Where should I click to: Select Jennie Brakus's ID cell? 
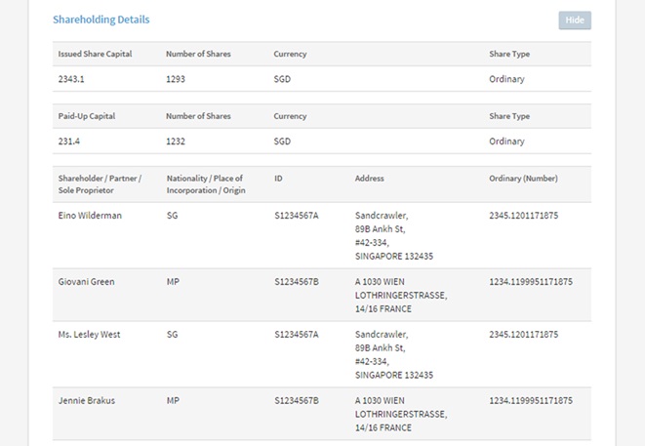[297, 400]
